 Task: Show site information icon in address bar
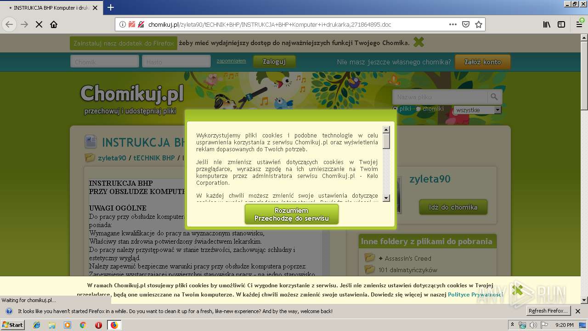click(x=123, y=24)
